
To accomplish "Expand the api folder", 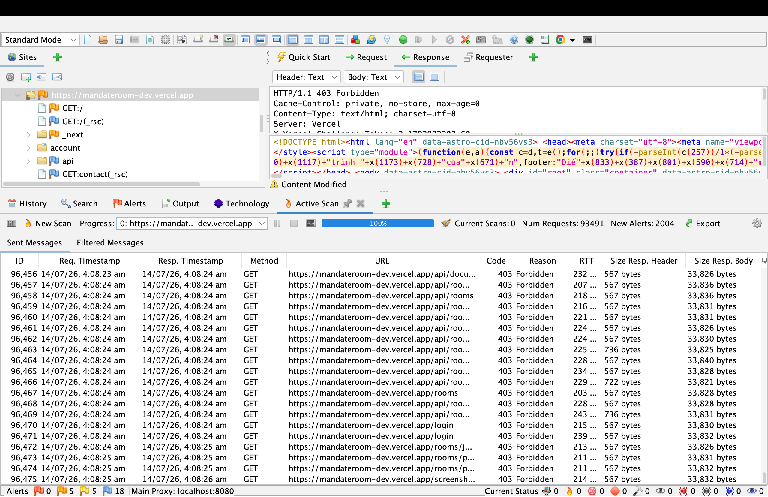I will (28, 161).
